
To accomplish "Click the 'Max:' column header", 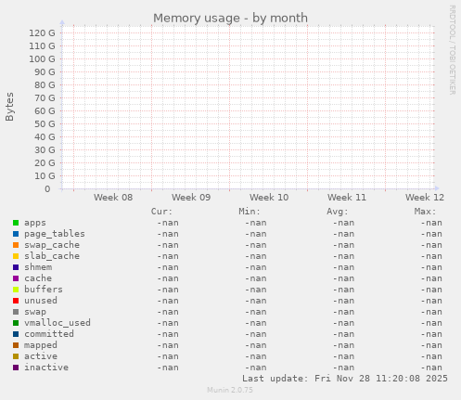I will pyautogui.click(x=425, y=212).
